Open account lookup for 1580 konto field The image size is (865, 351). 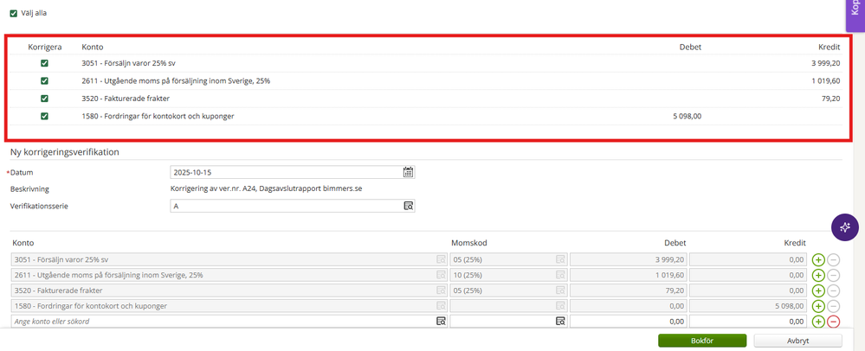(441, 305)
